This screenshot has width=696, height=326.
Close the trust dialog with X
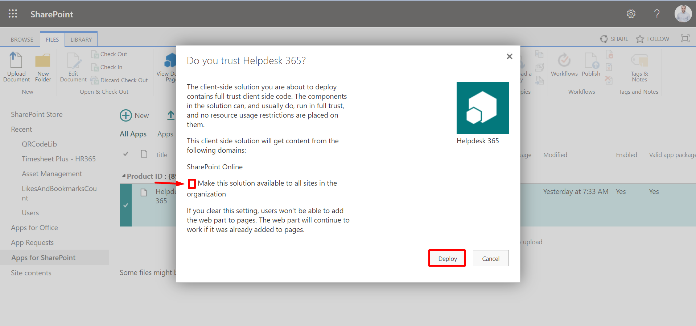pos(510,56)
